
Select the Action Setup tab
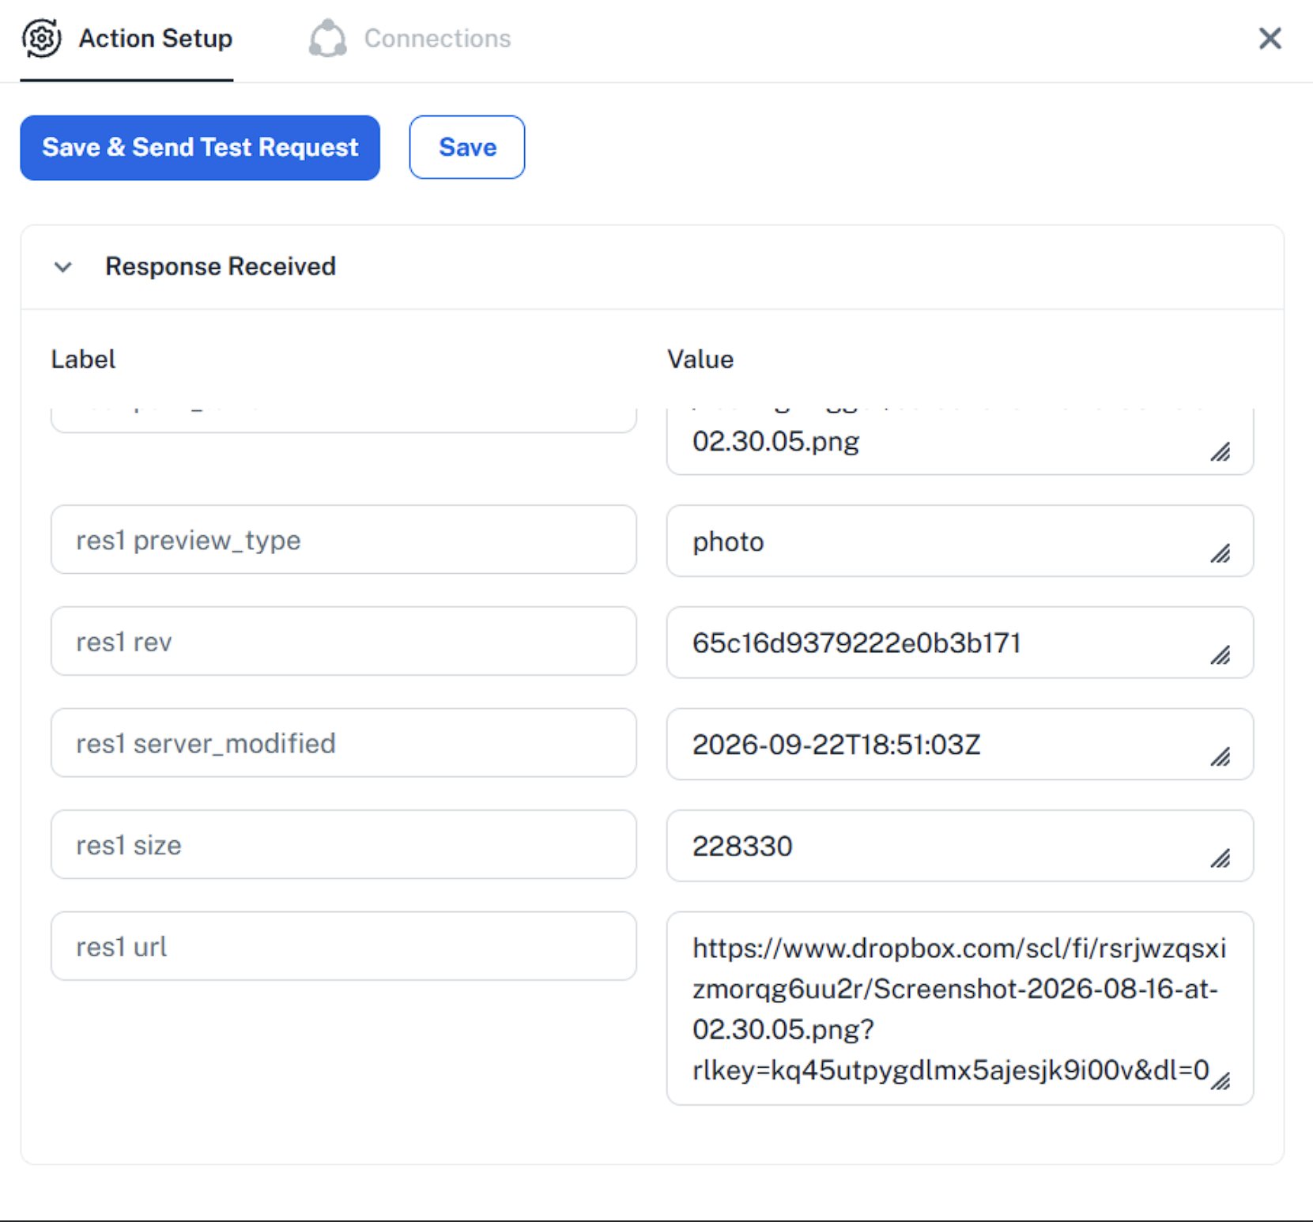click(x=126, y=40)
